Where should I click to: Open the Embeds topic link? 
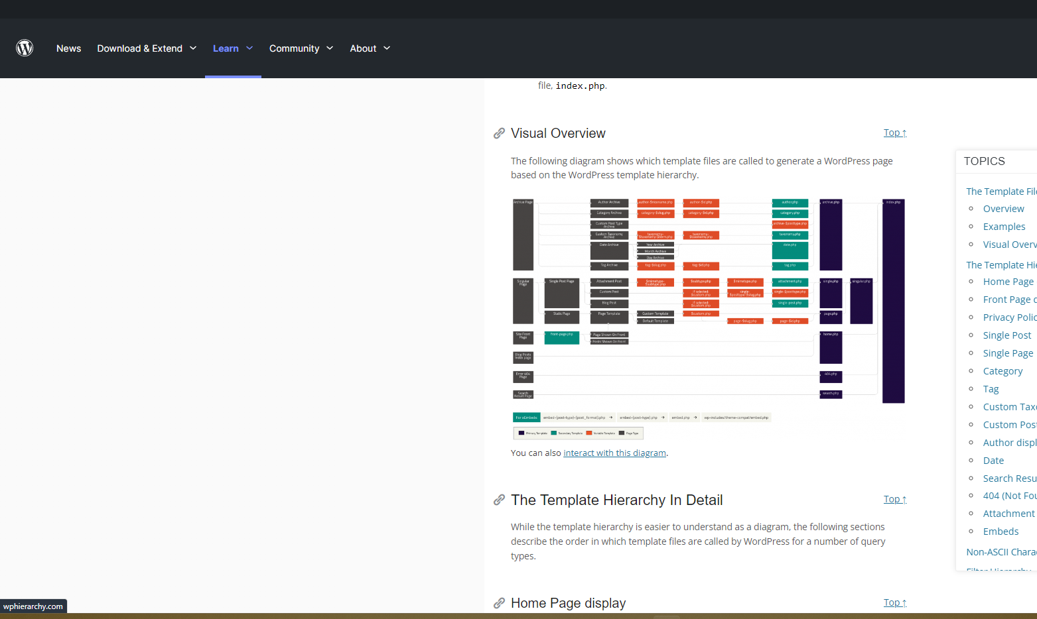[x=1001, y=531]
